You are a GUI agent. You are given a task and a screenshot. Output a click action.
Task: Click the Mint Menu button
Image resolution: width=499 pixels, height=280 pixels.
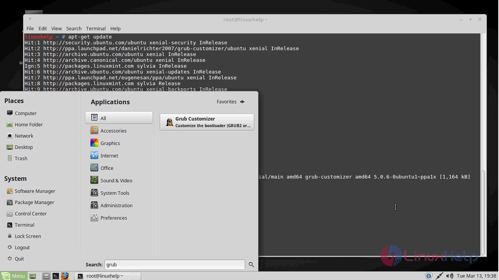(14, 276)
